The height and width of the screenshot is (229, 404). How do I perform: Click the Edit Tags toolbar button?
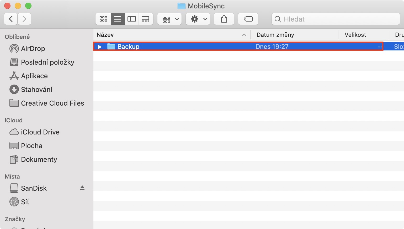[x=248, y=19]
